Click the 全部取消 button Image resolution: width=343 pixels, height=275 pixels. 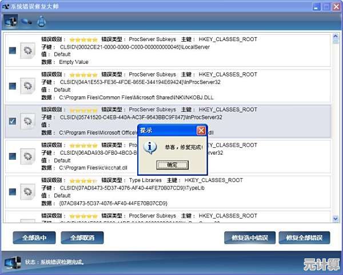(x=82, y=237)
